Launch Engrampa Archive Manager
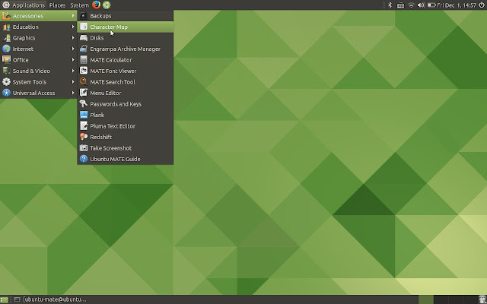 (x=125, y=49)
